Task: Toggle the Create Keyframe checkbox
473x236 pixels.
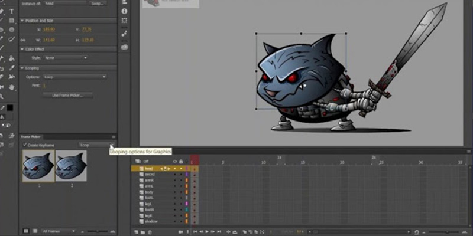Action: pos(25,145)
